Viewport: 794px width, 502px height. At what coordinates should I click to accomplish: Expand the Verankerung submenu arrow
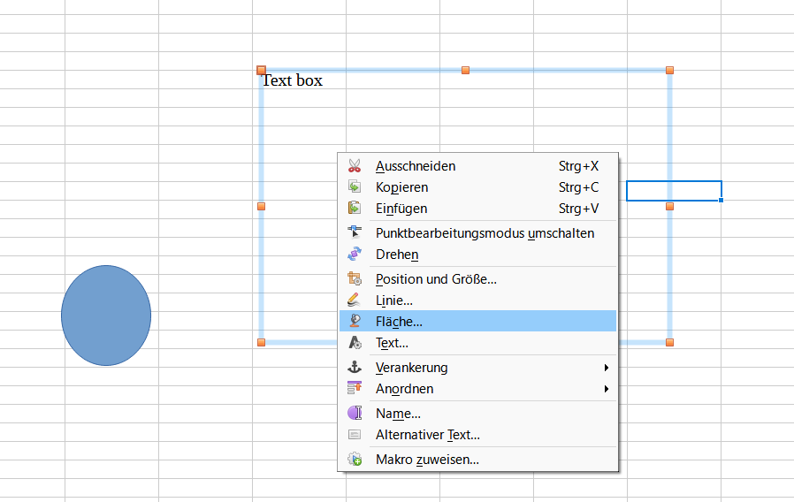[607, 368]
